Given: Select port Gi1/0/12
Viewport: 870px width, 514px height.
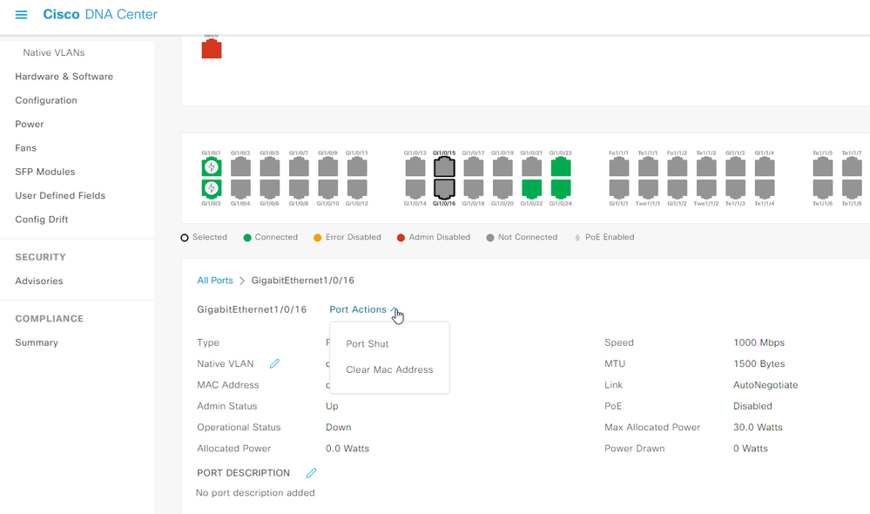Looking at the screenshot, I should [x=357, y=189].
